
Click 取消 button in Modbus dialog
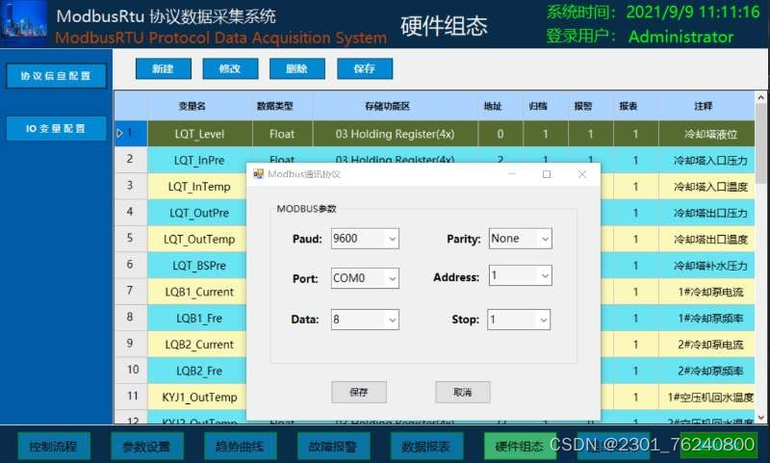click(463, 393)
